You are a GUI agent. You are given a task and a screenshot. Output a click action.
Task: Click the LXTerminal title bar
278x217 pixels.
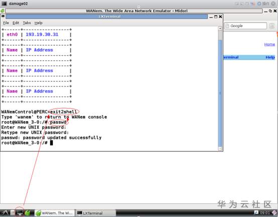point(106,17)
